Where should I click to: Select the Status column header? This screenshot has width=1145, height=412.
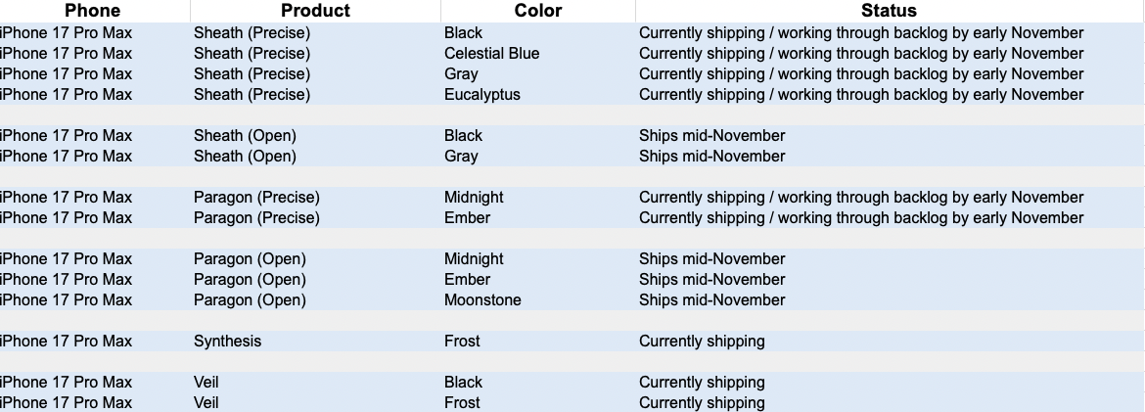(x=889, y=11)
